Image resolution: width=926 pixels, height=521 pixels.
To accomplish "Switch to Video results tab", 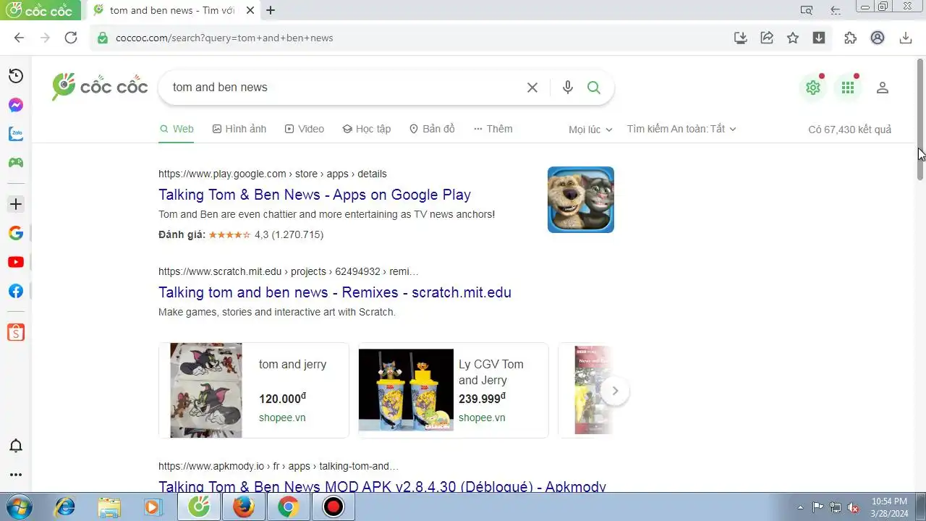I will [305, 129].
